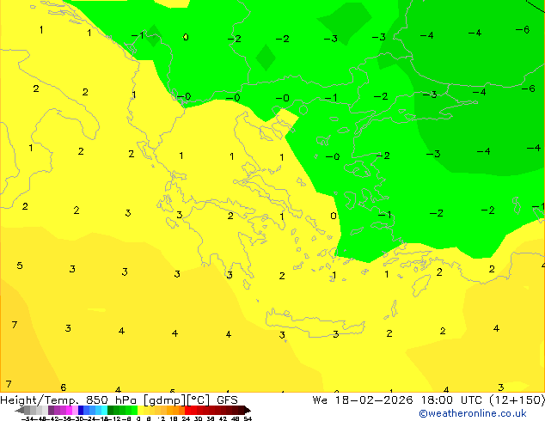545x421 pixels.
Task: Click the dark purple swatch in the legend
Action: click(x=51, y=410)
